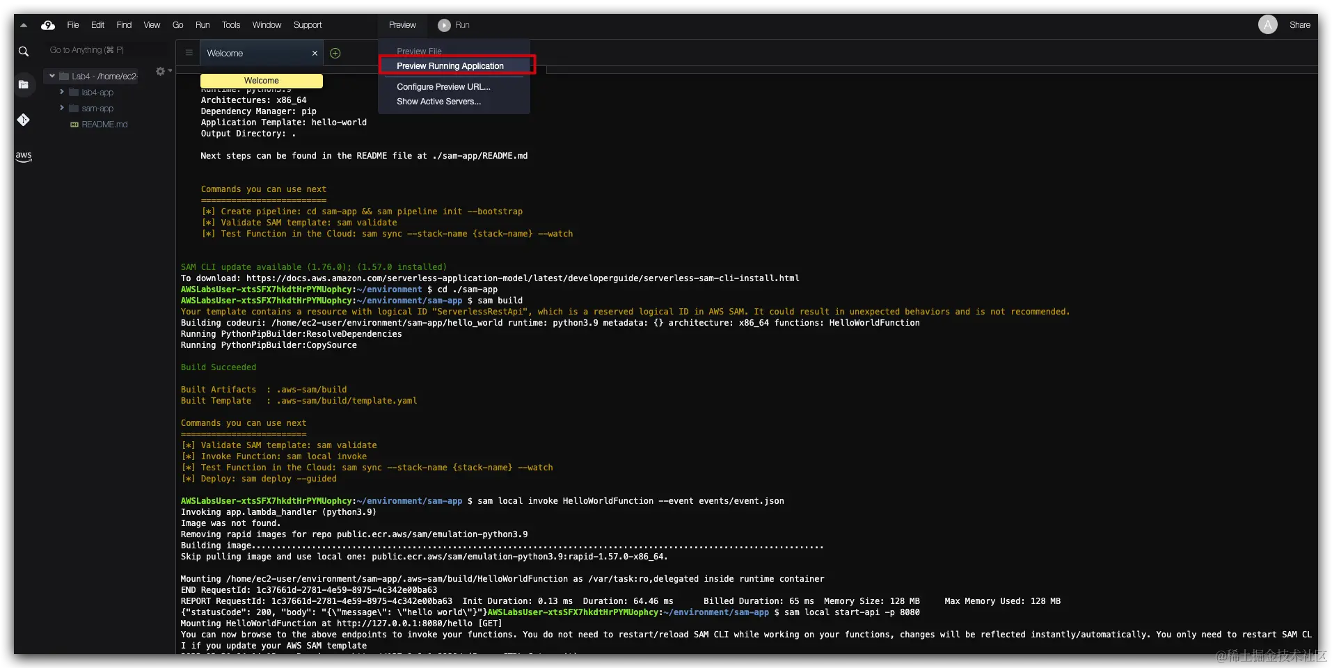Expand the sam-app folder
1332x668 pixels.
coord(62,108)
